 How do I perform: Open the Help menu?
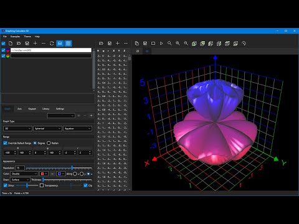pos(37,37)
